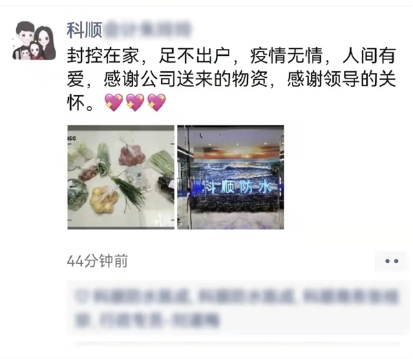Click the first sparkling heart emoji
The height and width of the screenshot is (359, 413).
pyautogui.click(x=114, y=102)
